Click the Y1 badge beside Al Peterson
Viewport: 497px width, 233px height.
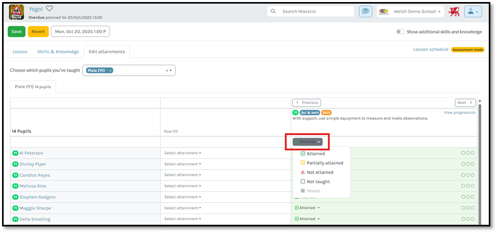(15, 153)
